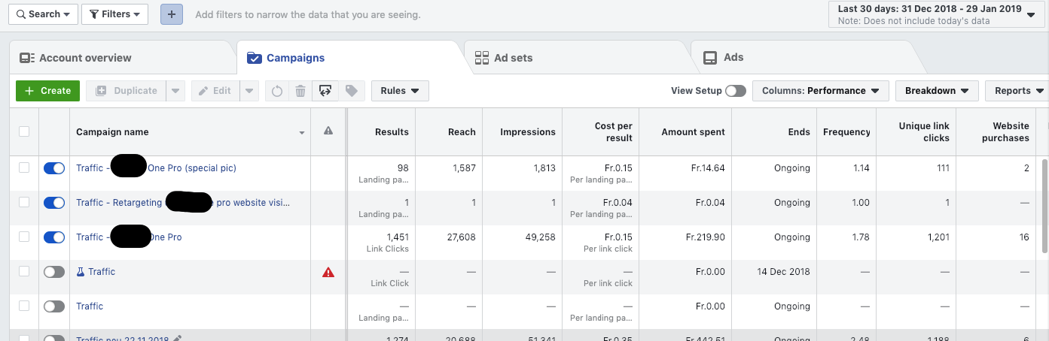Open the Breakdown dropdown
1049x341 pixels.
(x=937, y=91)
